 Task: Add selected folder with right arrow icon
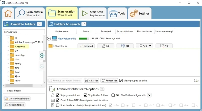[42, 56]
